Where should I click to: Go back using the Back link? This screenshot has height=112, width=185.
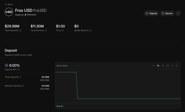(9, 4)
